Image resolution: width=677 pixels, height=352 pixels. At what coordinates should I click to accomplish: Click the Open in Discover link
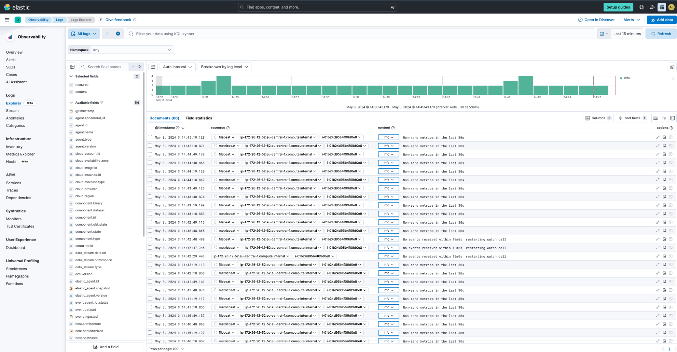(596, 20)
